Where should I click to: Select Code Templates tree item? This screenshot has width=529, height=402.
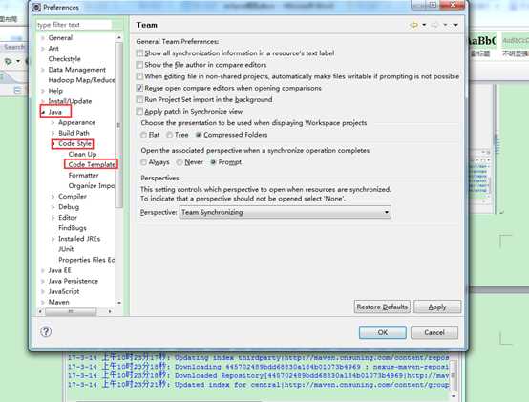pos(92,164)
